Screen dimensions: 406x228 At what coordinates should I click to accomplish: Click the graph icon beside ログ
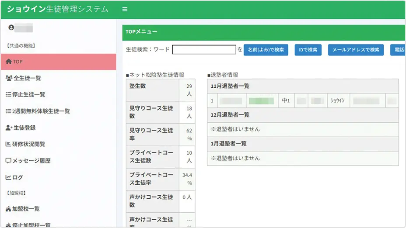(x=8, y=177)
